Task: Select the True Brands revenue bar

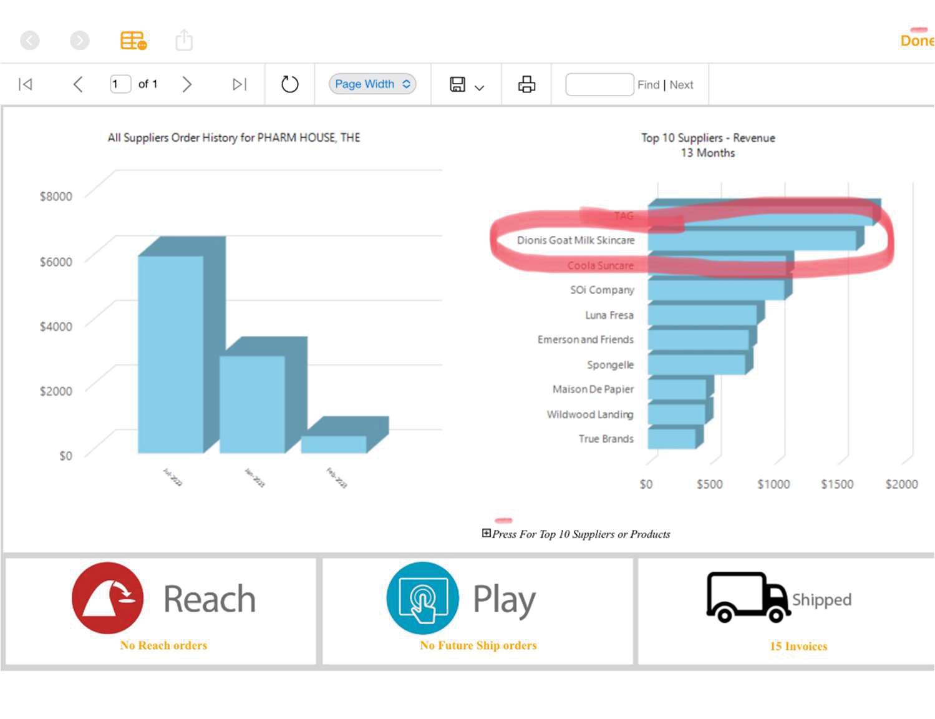Action: point(672,439)
